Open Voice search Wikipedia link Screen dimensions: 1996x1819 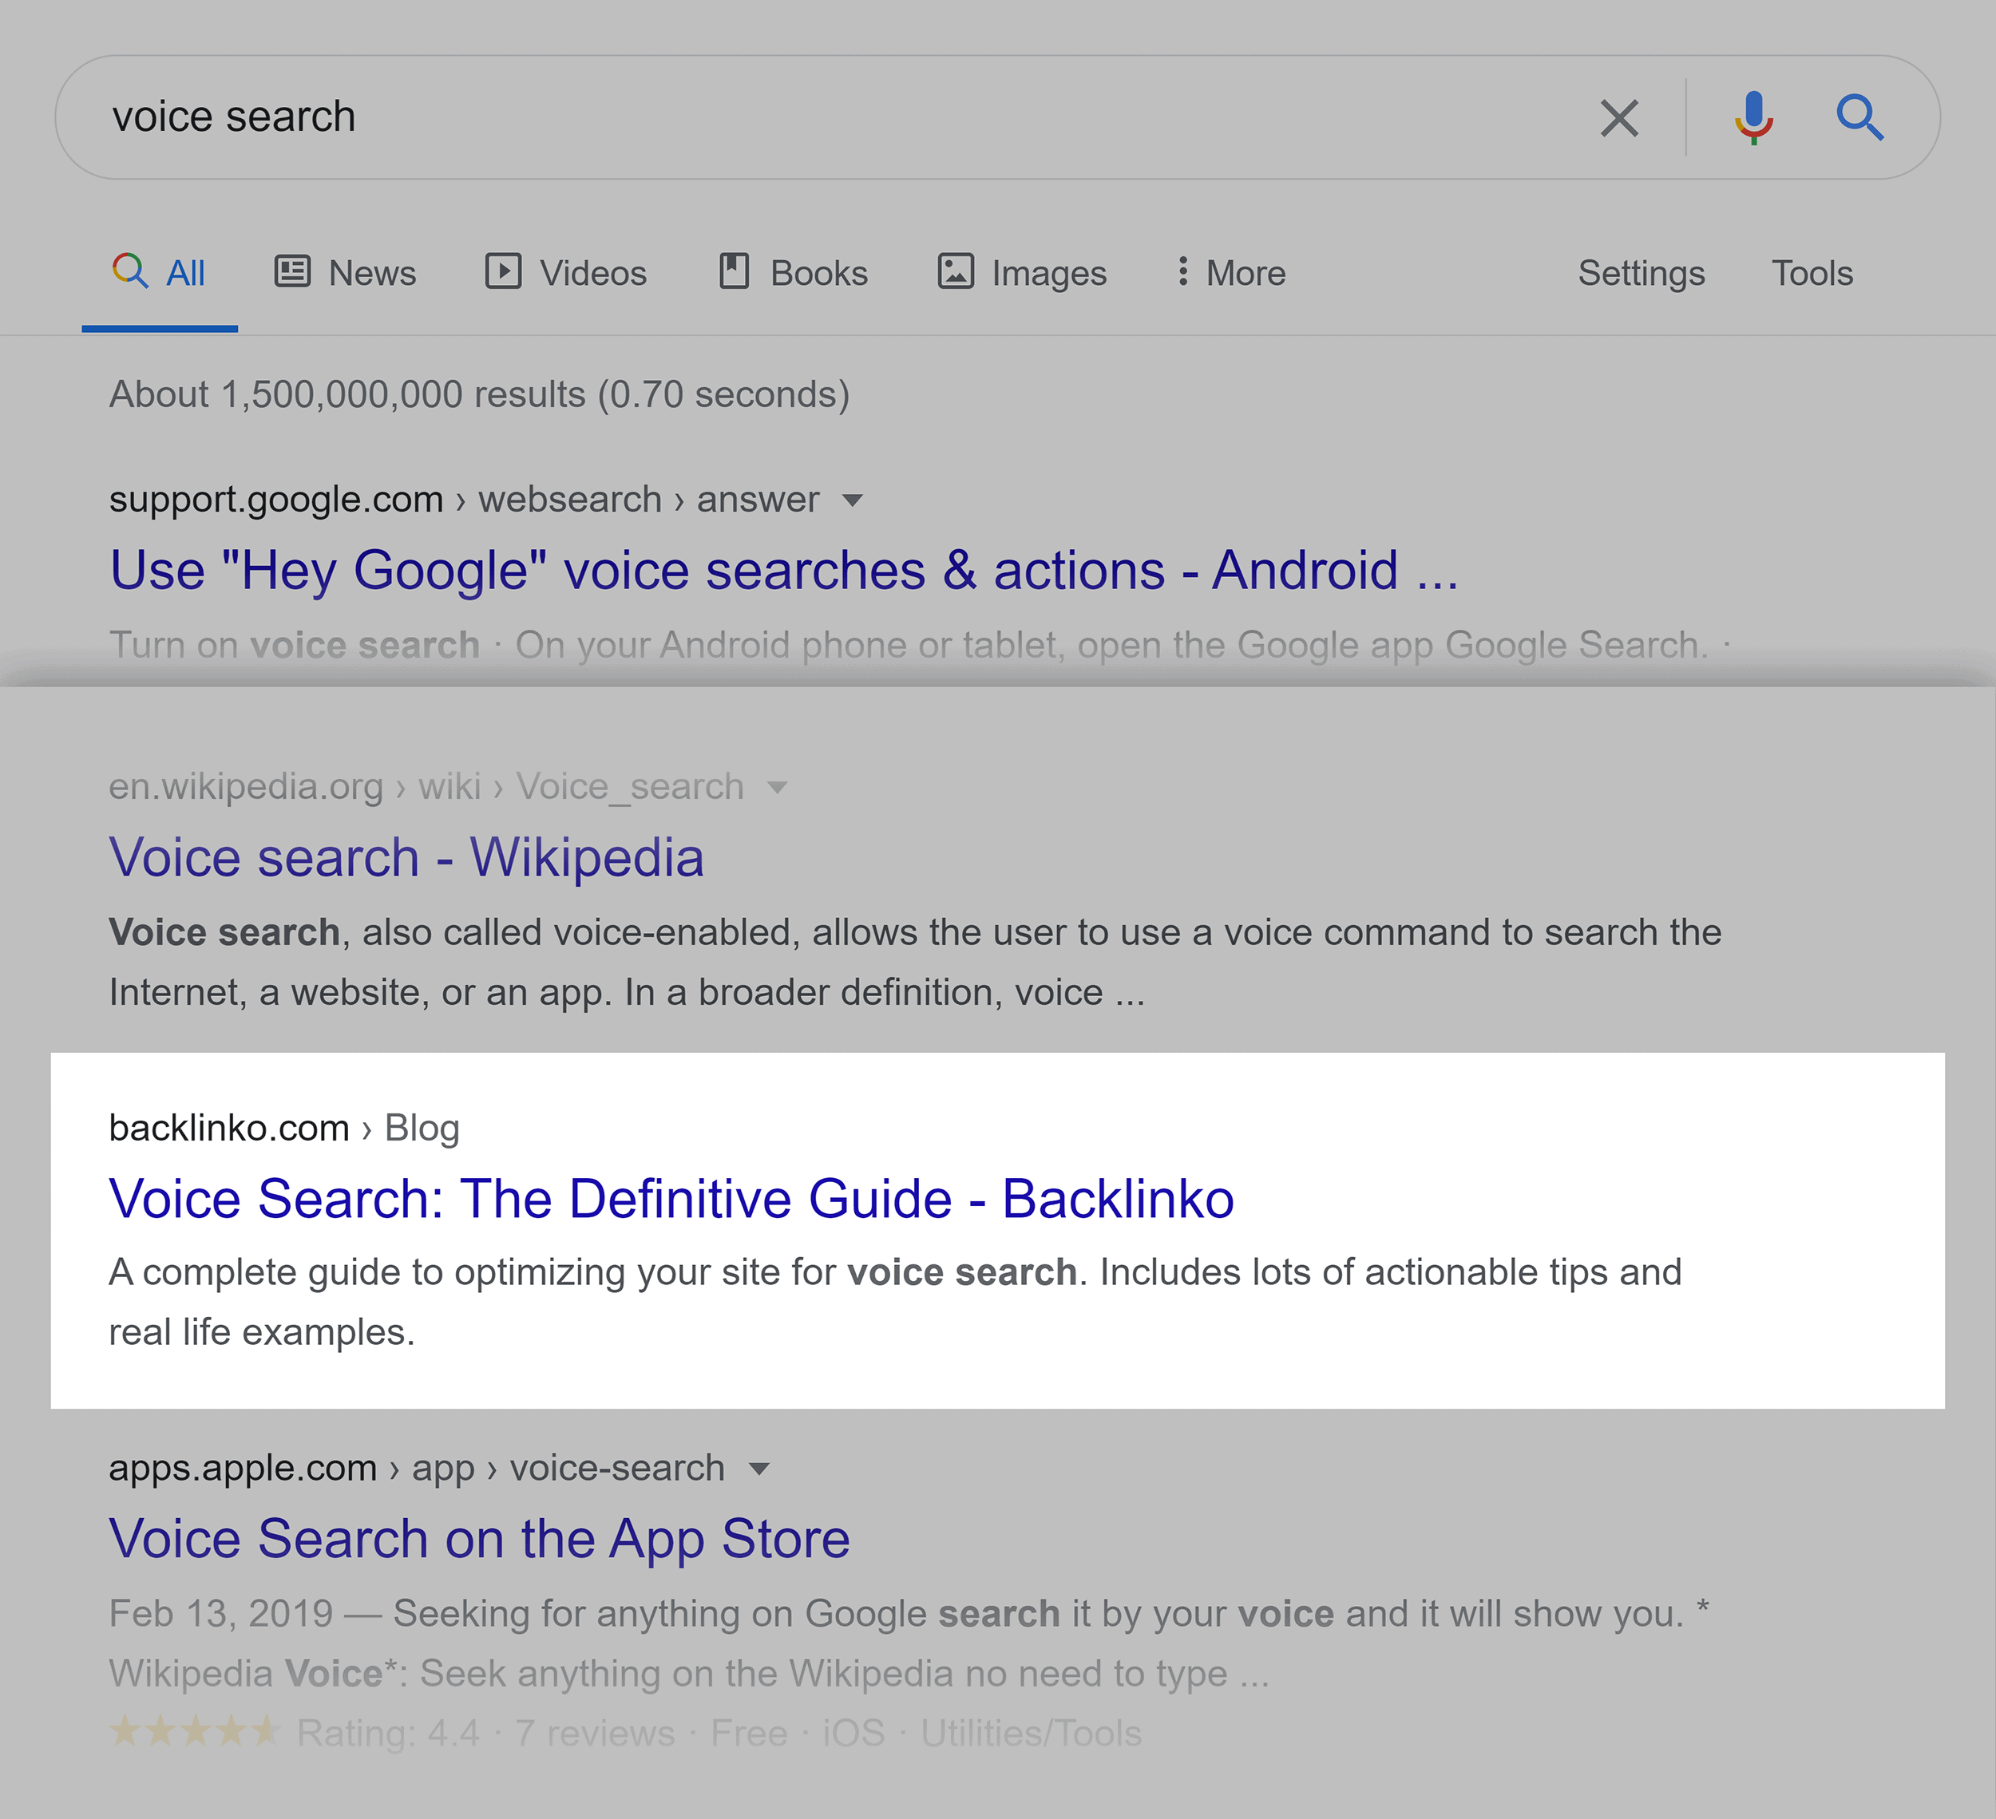(407, 856)
